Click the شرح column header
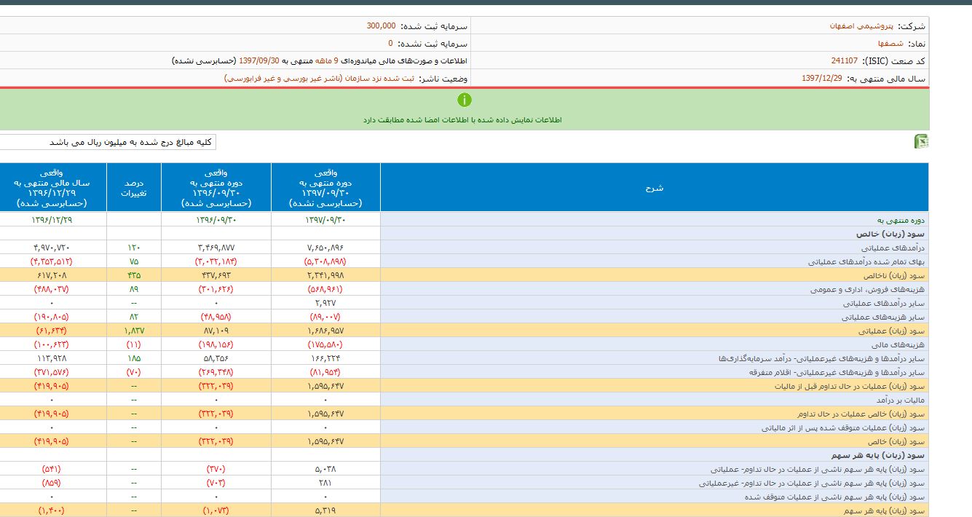This screenshot has width=972, height=517. [x=654, y=188]
